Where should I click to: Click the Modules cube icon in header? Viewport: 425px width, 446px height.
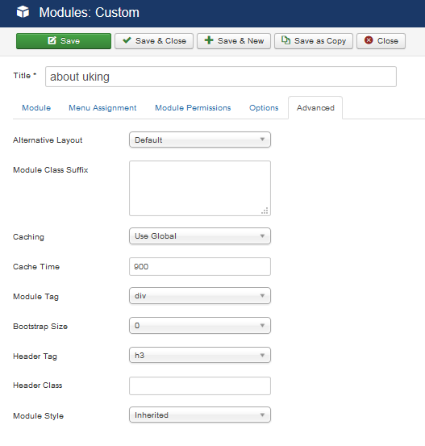point(23,12)
